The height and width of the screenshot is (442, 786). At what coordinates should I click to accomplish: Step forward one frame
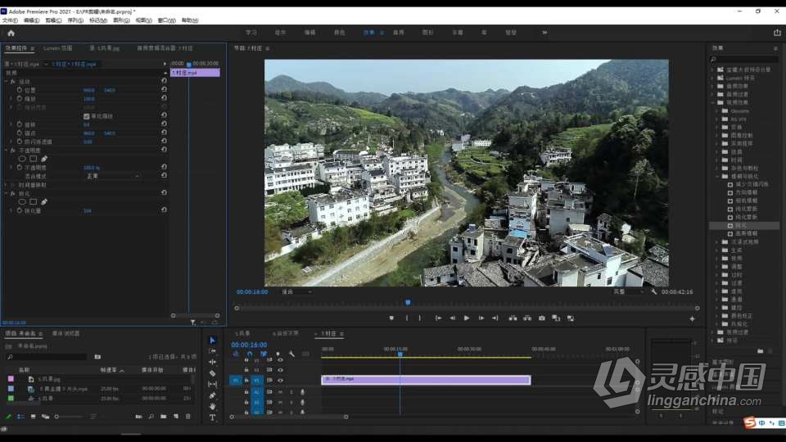point(481,318)
